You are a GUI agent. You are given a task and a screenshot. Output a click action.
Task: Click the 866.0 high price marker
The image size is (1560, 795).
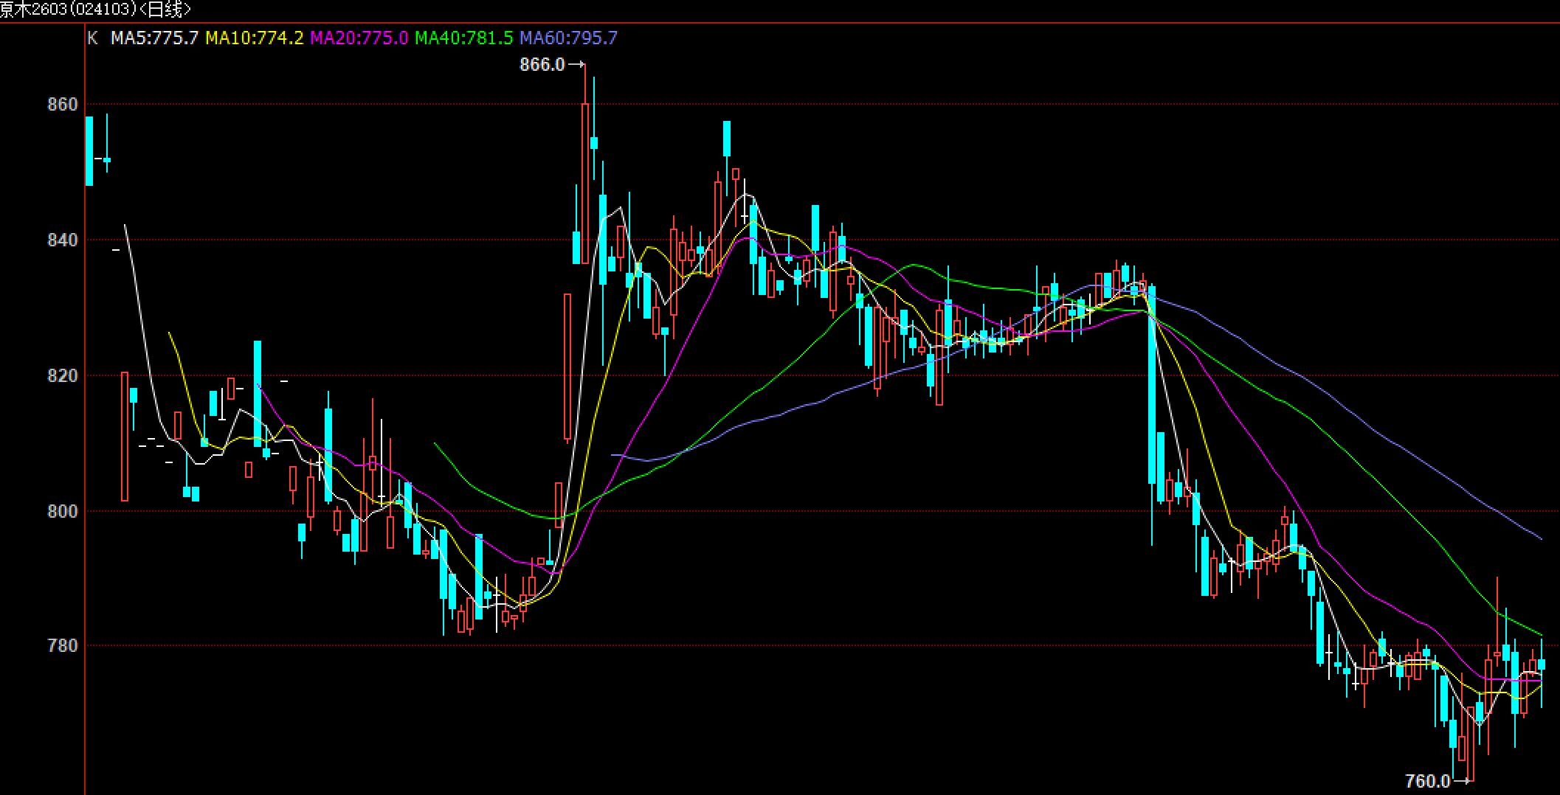[x=542, y=65]
